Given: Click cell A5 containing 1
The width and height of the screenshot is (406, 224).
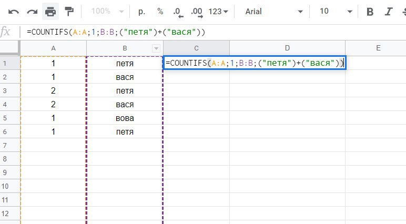Looking at the screenshot, I should coord(53,118).
